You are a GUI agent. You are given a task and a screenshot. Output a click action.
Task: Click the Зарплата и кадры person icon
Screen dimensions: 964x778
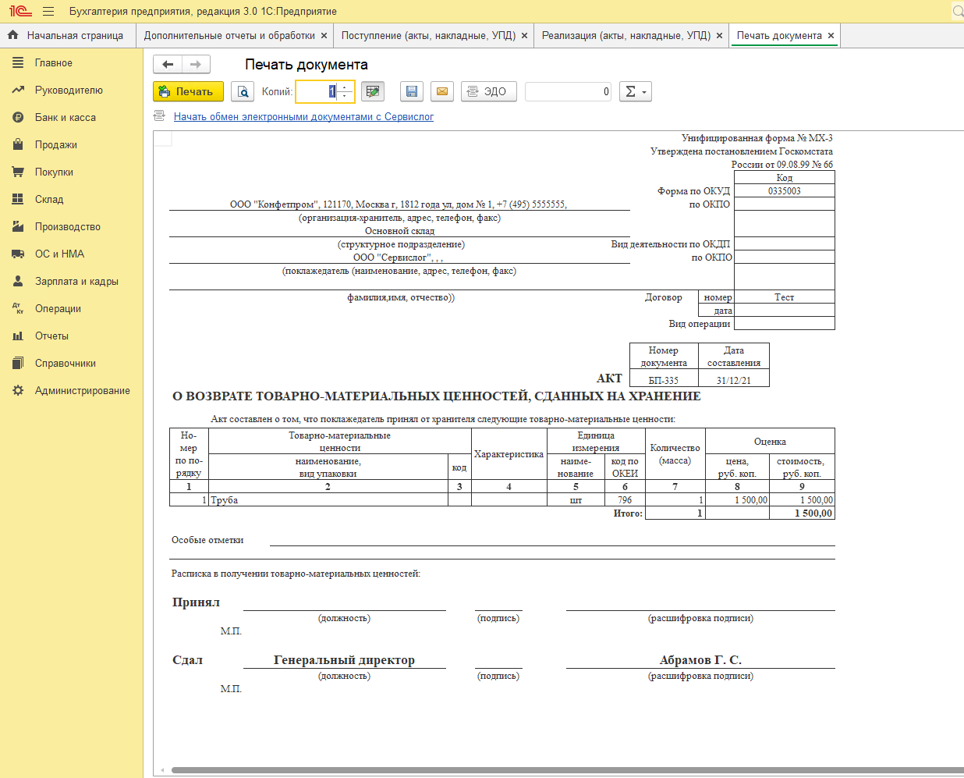click(x=18, y=281)
